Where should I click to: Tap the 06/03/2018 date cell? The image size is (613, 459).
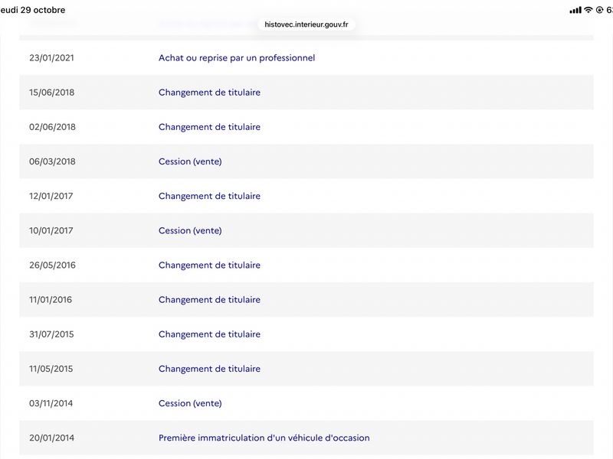[52, 161]
